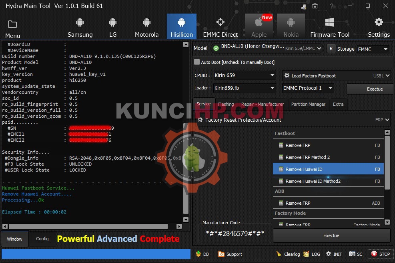Select Remove Huawei ID Method2
This screenshot has width=395, height=263.
[328, 181]
